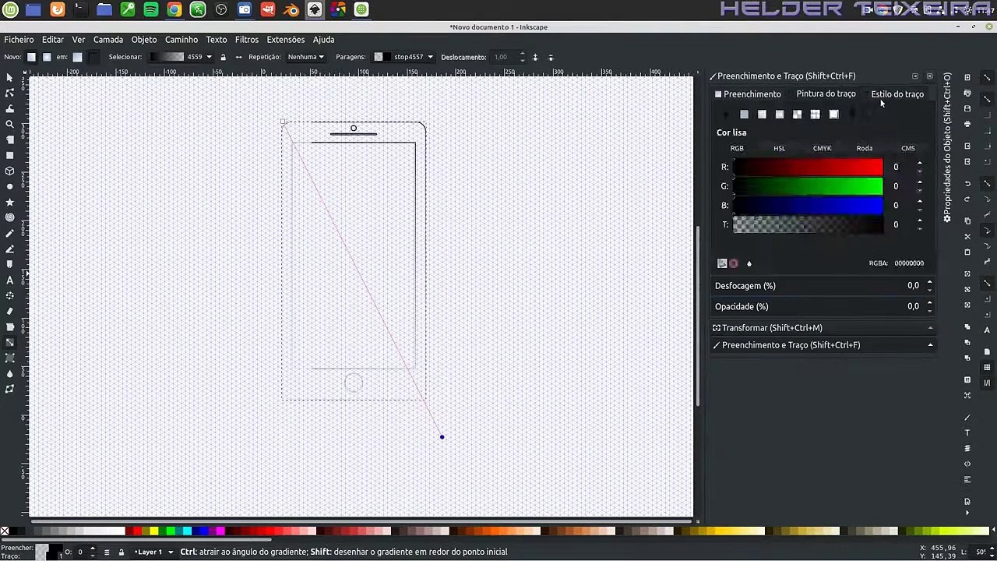Increase the Desfocagem value
The image size is (997, 561).
[x=929, y=282]
